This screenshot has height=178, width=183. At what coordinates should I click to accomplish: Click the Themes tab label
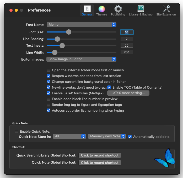coord(102,14)
